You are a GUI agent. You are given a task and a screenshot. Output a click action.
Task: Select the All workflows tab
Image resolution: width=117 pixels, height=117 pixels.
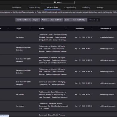point(52,7)
